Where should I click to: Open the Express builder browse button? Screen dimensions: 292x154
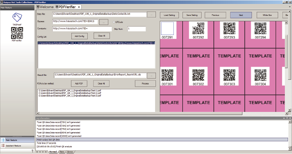point(104,22)
